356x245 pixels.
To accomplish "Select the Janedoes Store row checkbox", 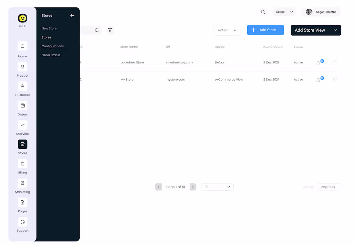I will [x=335, y=62].
